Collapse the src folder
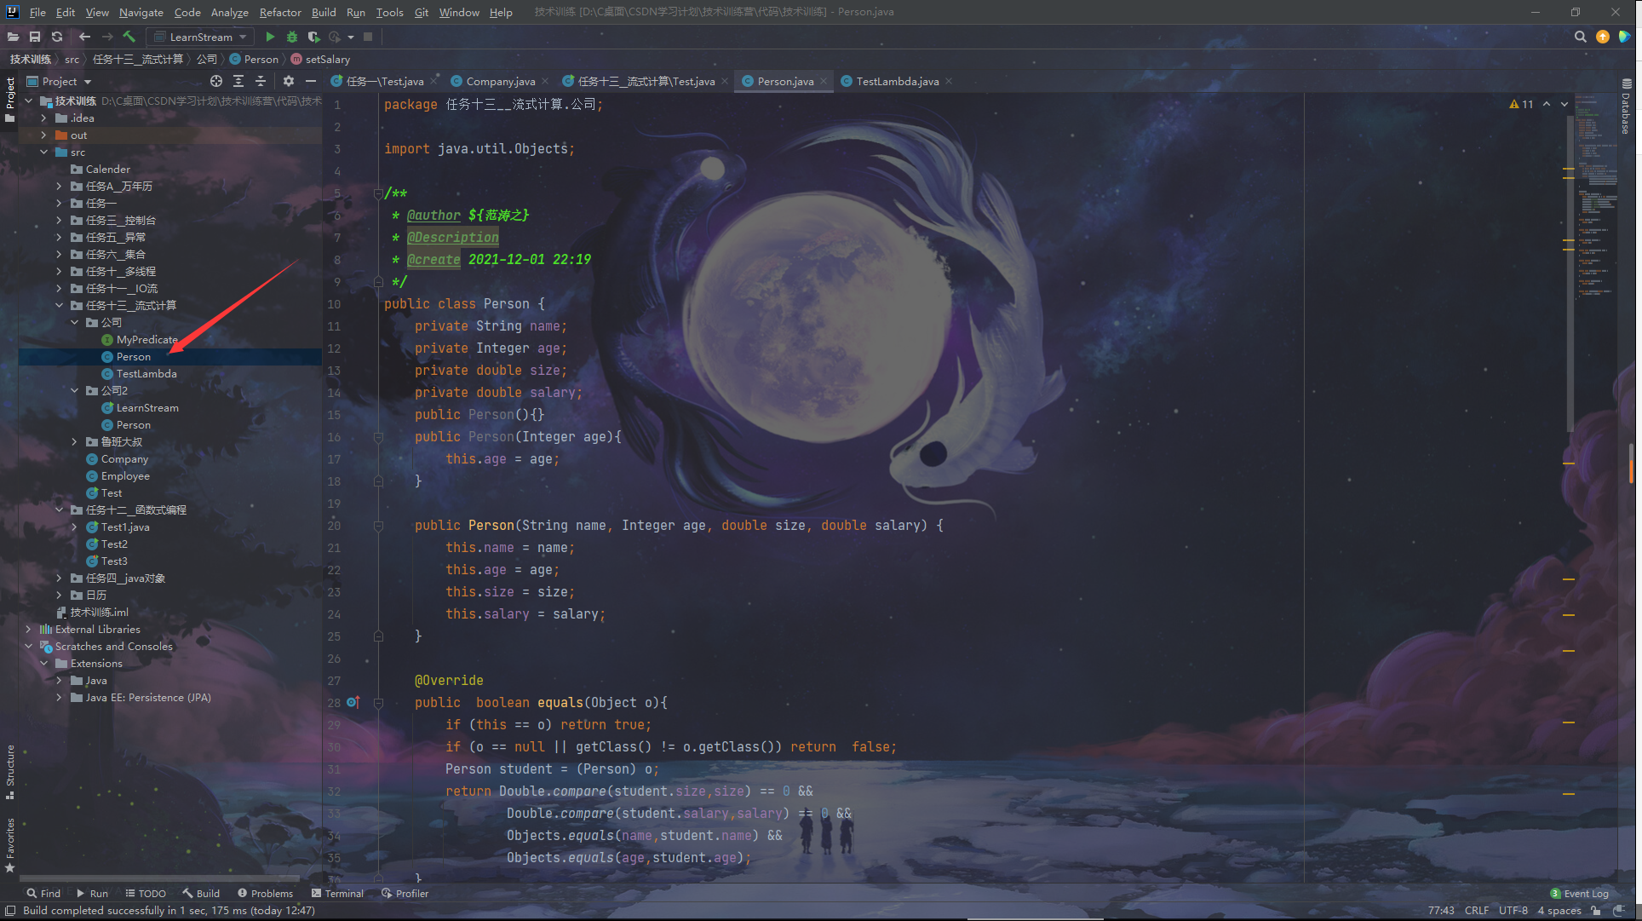The height and width of the screenshot is (921, 1642). coord(43,152)
